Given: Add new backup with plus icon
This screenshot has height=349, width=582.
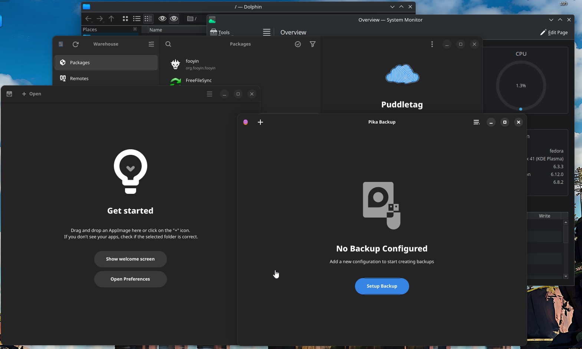Looking at the screenshot, I should [260, 122].
